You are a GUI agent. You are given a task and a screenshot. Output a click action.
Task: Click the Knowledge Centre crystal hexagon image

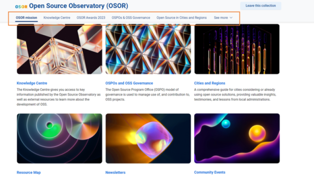coord(59,49)
